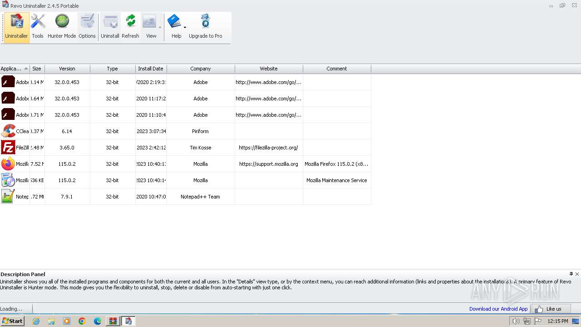Select the Uninstaller toolbar icon
Screen dimensions: 581x327
pos(16,27)
